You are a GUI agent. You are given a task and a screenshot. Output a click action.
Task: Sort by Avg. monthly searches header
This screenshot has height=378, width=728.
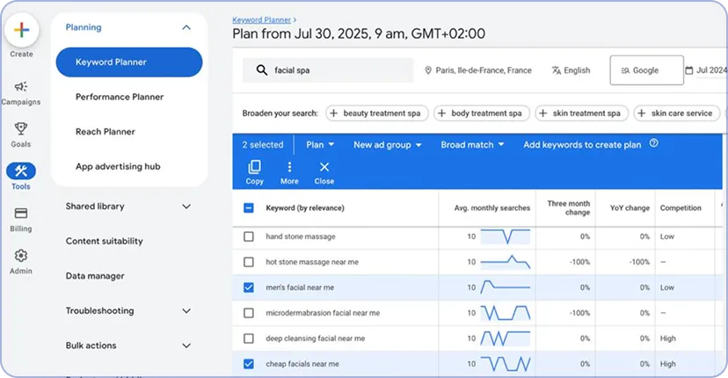point(492,208)
